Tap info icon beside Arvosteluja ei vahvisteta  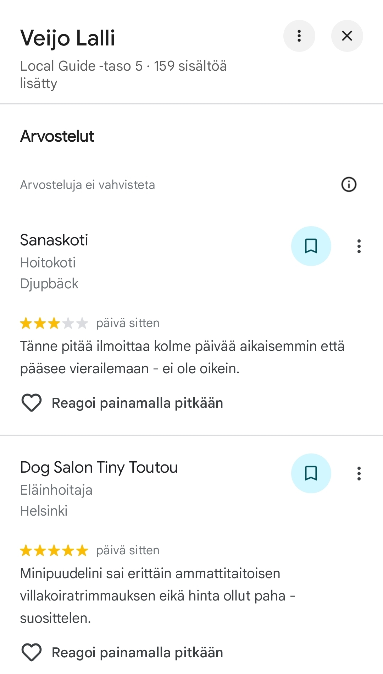click(x=349, y=185)
